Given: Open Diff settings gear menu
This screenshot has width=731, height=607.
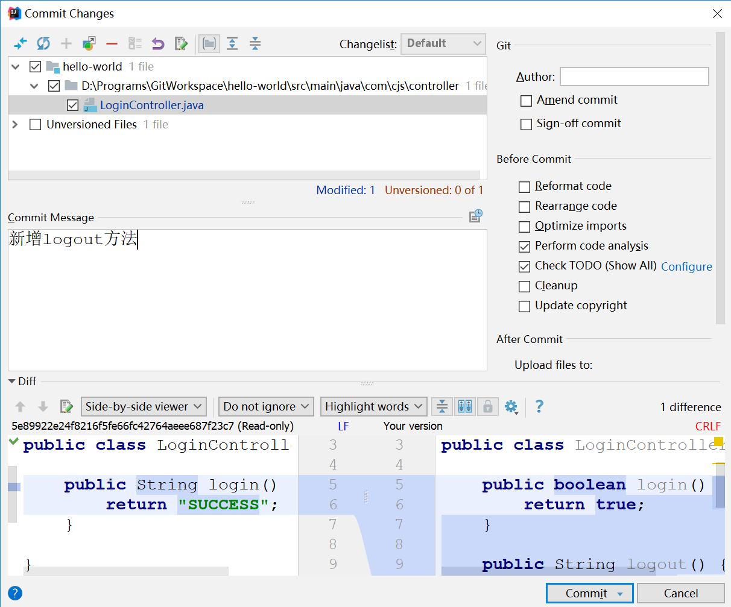Looking at the screenshot, I should pyautogui.click(x=511, y=407).
